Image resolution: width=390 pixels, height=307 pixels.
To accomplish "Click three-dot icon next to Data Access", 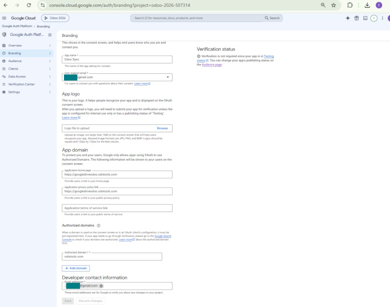I will point(50,77).
